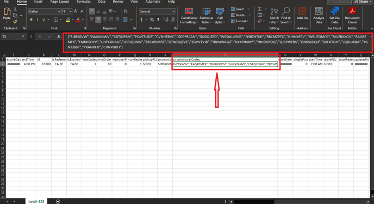The image size is (374, 204).
Task: Apply comma style number format
Action: click(158, 20)
